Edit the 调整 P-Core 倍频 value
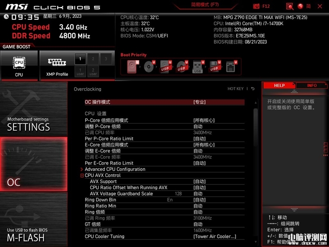Image resolution: width=329 pixels, height=247 pixels. pyautogui.click(x=164, y=126)
